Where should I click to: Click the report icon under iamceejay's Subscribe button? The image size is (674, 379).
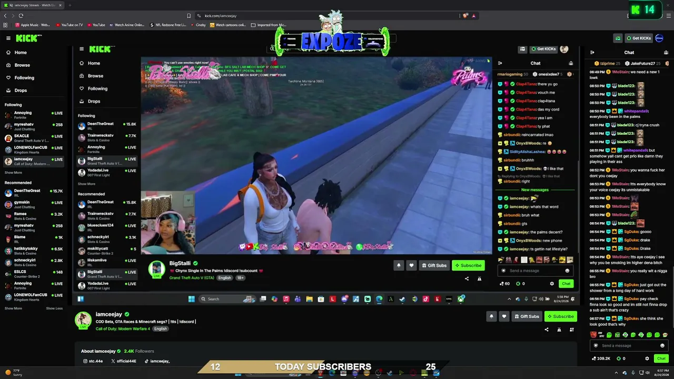pos(559,330)
